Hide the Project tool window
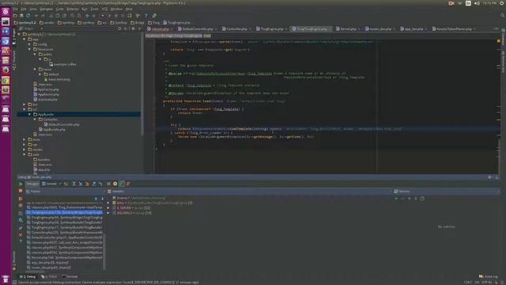The height and width of the screenshot is (285, 506). coord(139,28)
